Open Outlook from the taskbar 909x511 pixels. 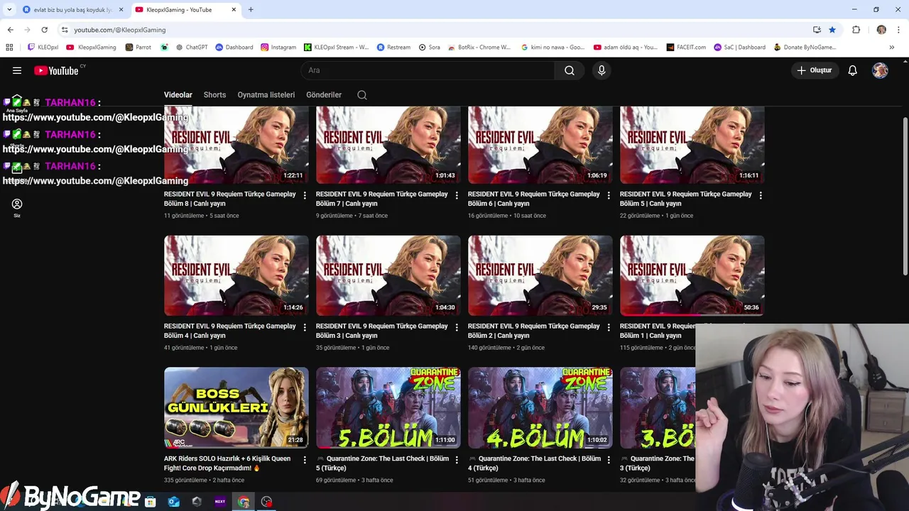pos(173,502)
